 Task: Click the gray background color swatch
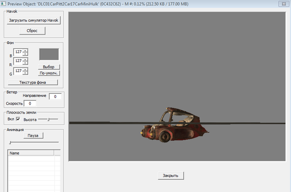coord(49,54)
